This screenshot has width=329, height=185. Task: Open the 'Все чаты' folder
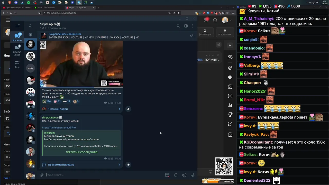pos(17,37)
